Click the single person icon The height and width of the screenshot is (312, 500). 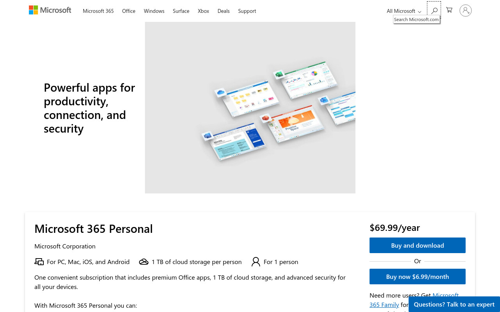coord(256,262)
